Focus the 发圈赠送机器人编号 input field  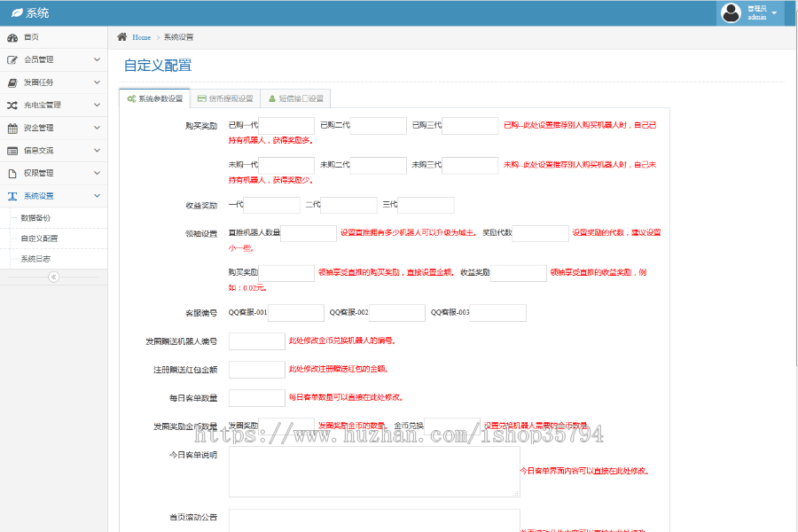[257, 341]
